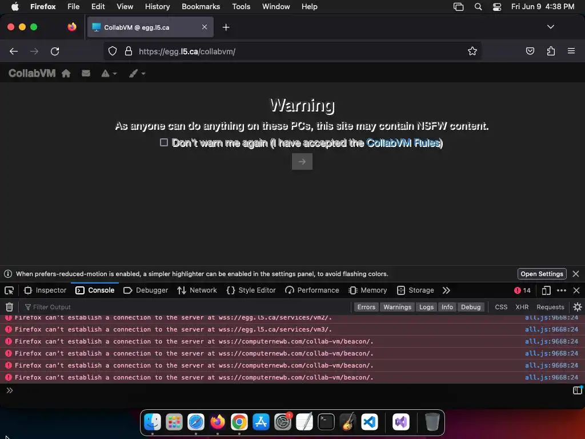Go back with the browser back arrow
This screenshot has width=585, height=439.
click(x=14, y=51)
